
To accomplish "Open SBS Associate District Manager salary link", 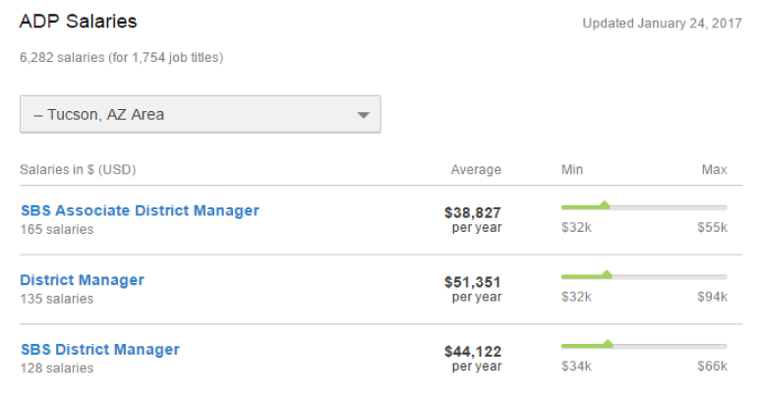I will pyautogui.click(x=140, y=210).
